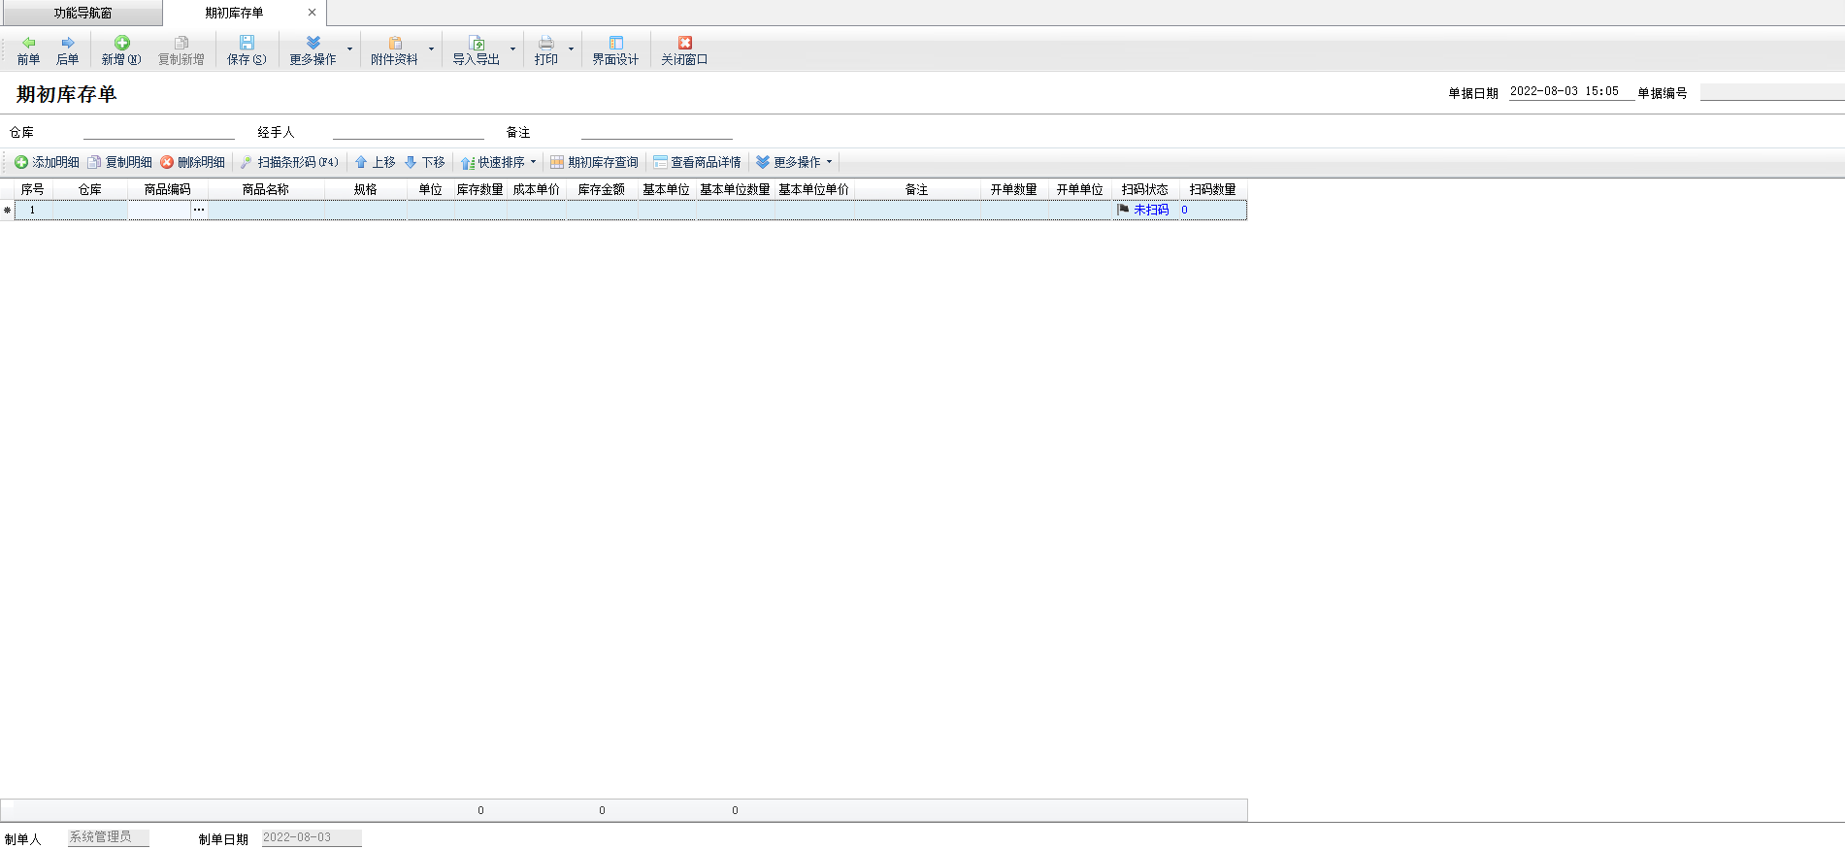This screenshot has width=1845, height=849.
Task: Click 删除明细 delete row icon
Action: point(192,162)
